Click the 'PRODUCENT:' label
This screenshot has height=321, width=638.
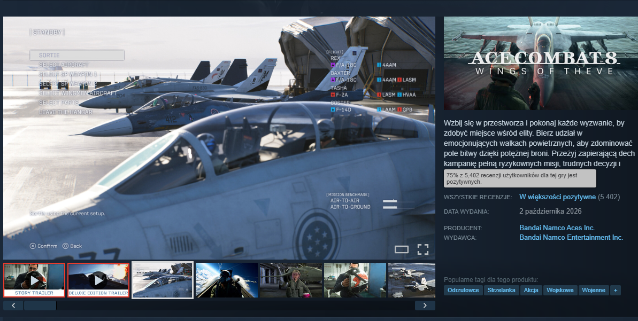click(x=463, y=228)
